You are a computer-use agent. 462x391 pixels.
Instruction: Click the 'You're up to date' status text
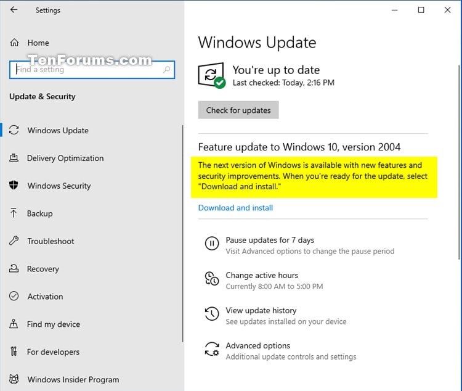click(x=276, y=70)
